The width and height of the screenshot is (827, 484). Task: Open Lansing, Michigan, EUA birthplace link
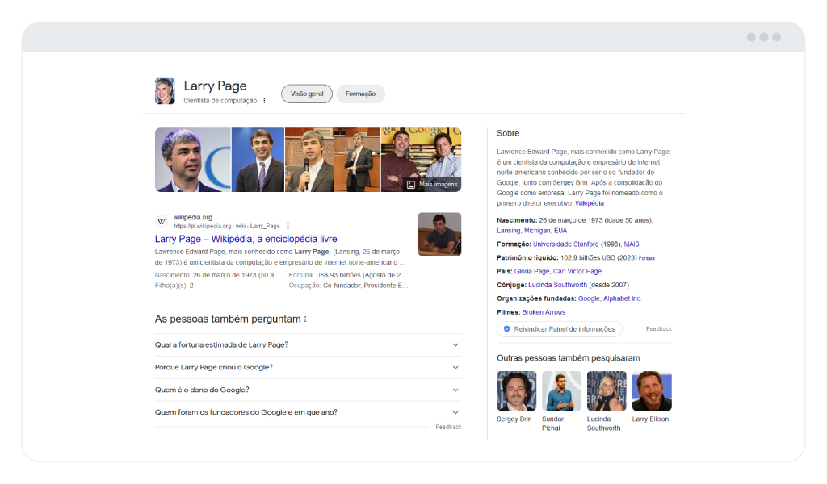(531, 231)
